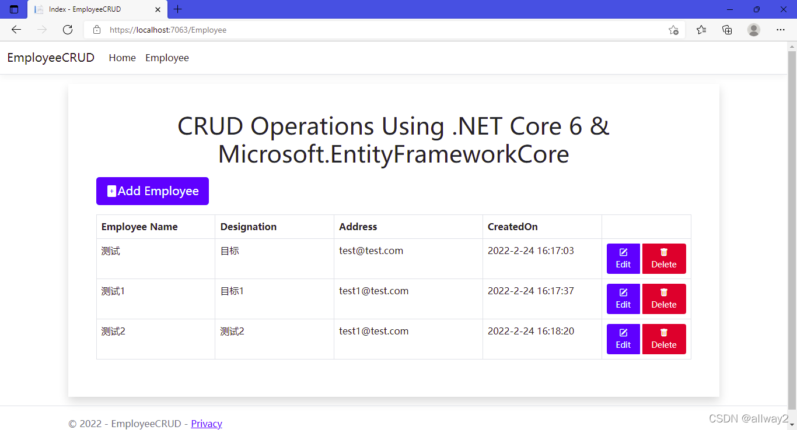Go to Home in the navbar

(x=122, y=58)
